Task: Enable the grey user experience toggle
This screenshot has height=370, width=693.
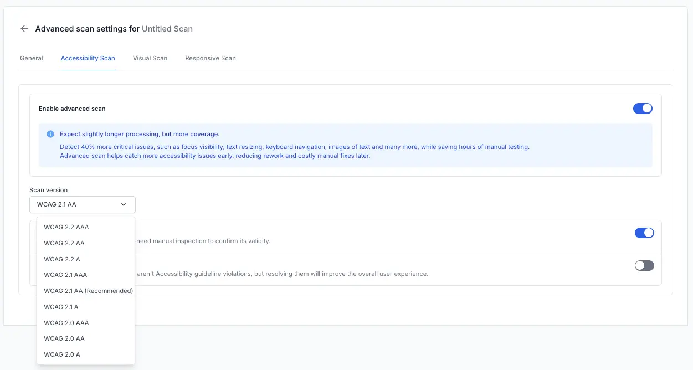Action: click(644, 266)
